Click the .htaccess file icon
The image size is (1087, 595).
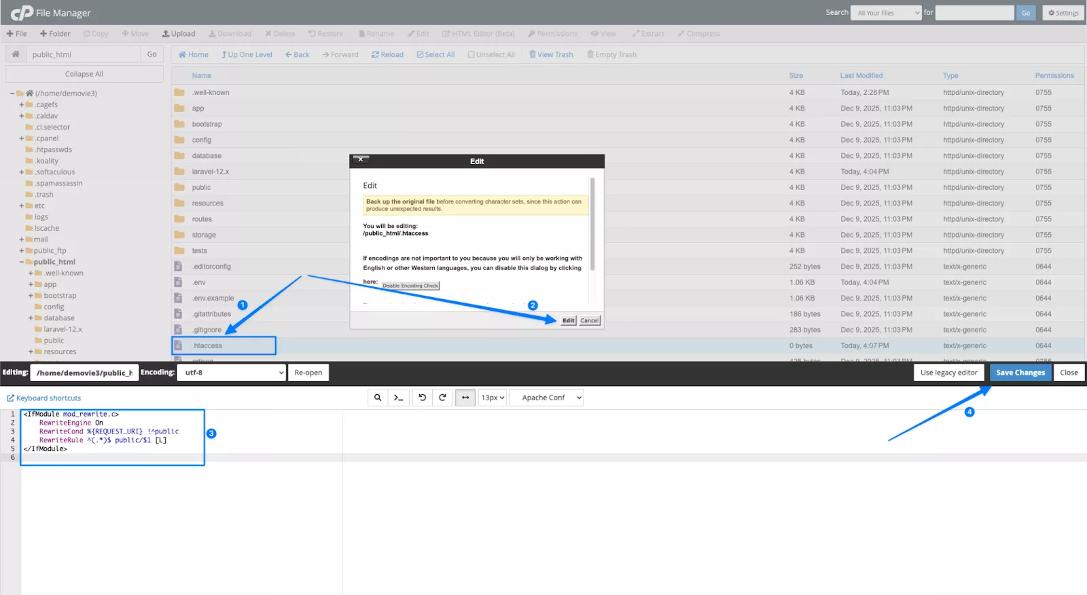coord(178,345)
